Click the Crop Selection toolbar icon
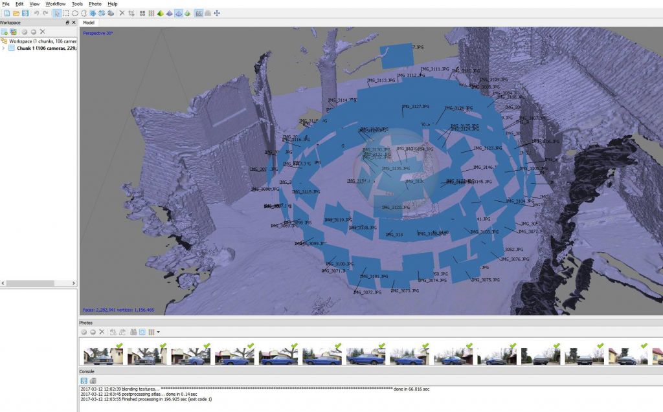Viewport: 663px width, 412px height. click(x=132, y=13)
